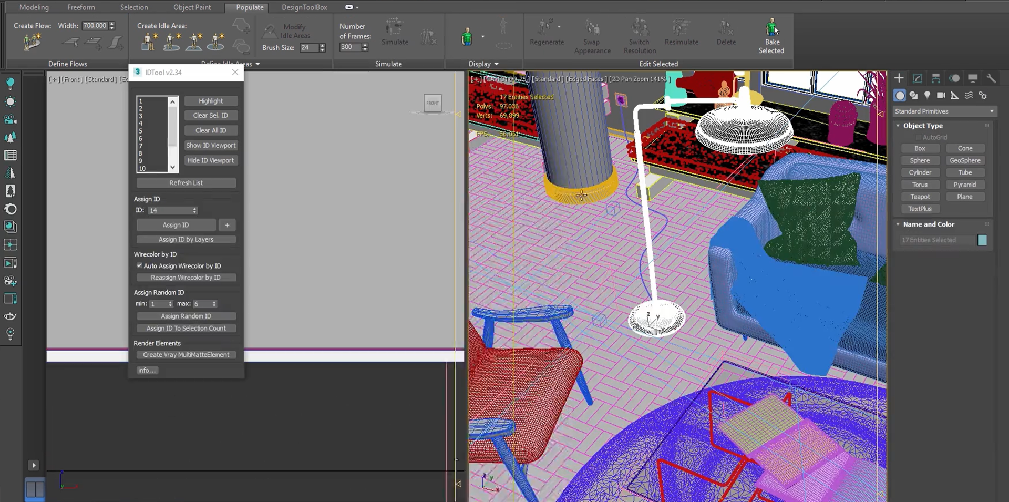Click the Bake Selected icon
The height and width of the screenshot is (502, 1009).
pyautogui.click(x=771, y=27)
